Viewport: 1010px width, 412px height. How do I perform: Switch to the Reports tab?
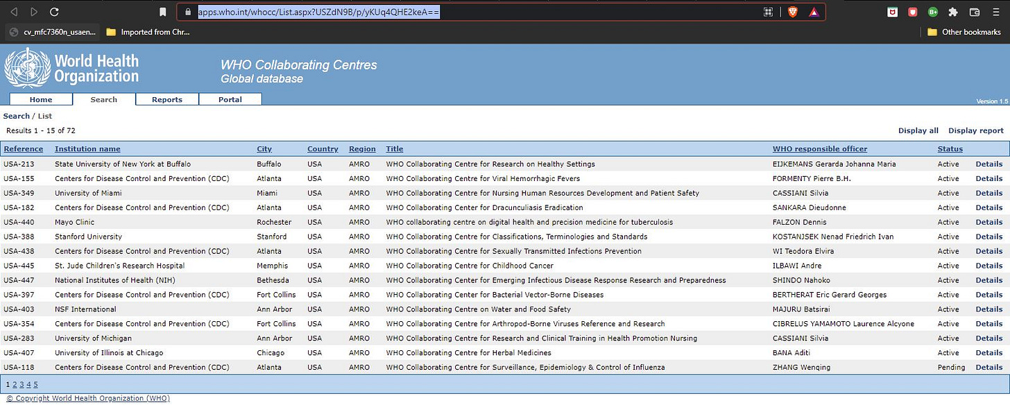pos(167,99)
